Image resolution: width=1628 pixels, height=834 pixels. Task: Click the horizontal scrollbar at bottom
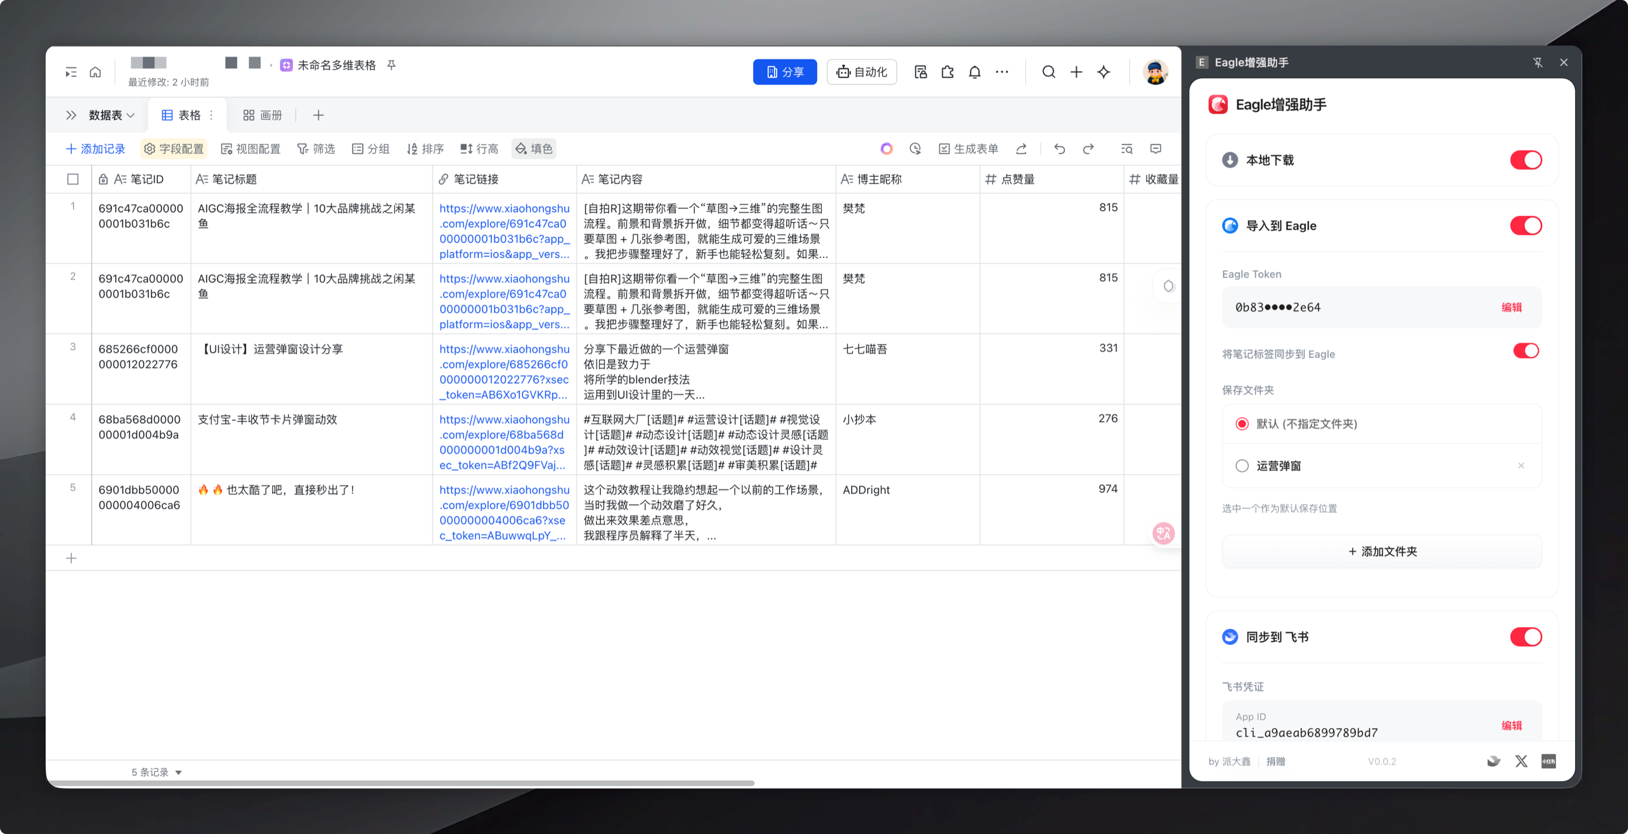pos(404,783)
